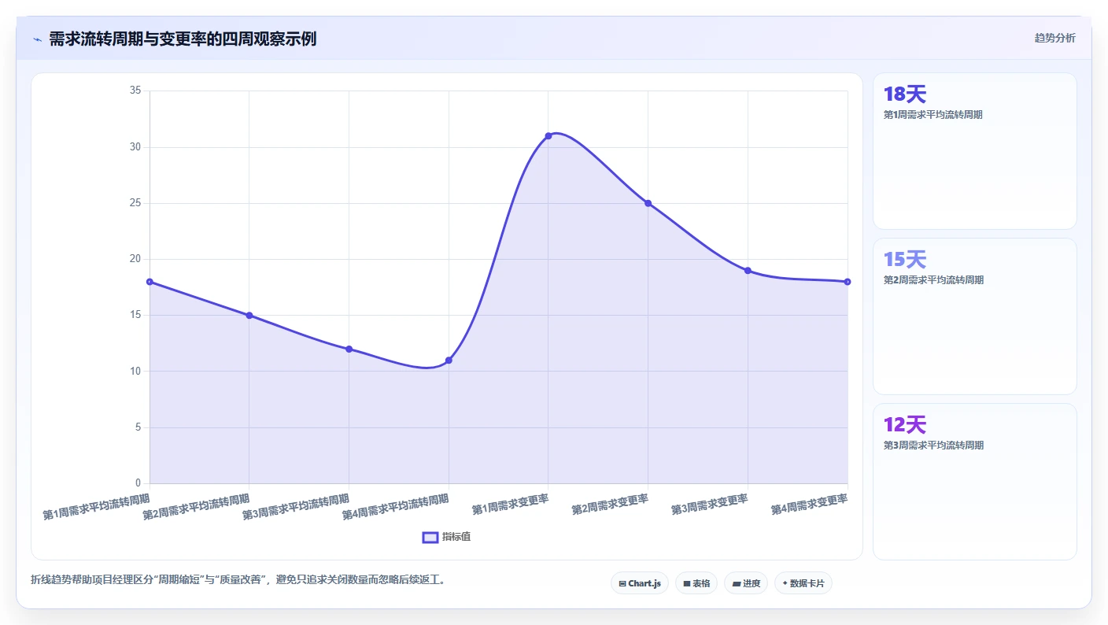Click the 第3周需求平均流转周期 card caption

933,446
